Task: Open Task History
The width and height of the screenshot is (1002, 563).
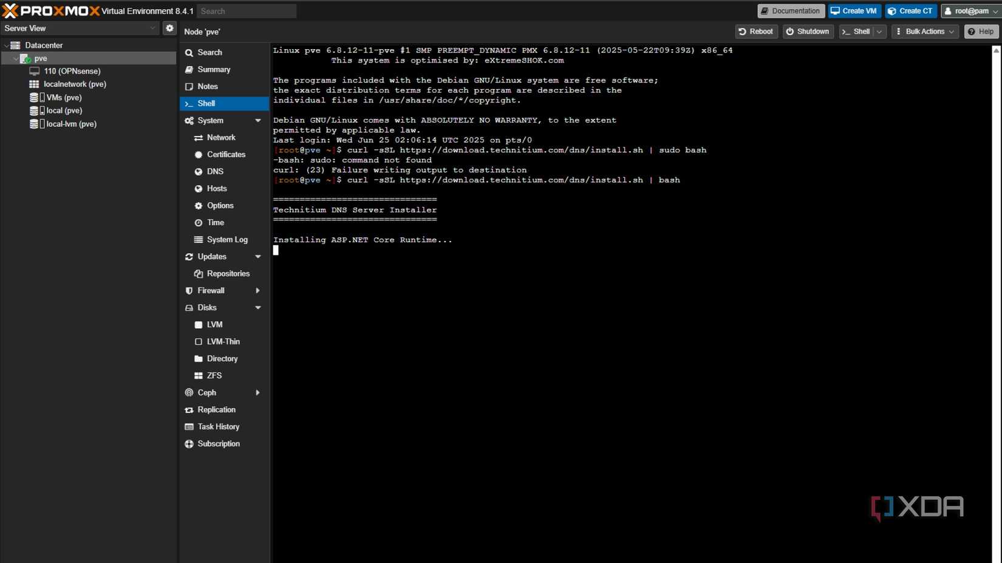Action: click(x=219, y=426)
